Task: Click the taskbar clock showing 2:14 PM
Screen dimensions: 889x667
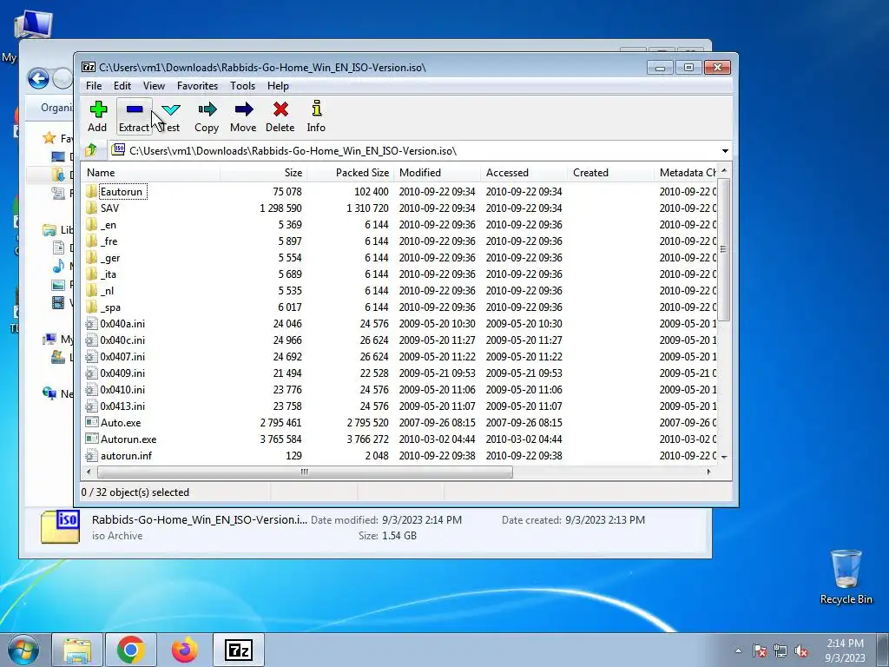Action: point(845,650)
